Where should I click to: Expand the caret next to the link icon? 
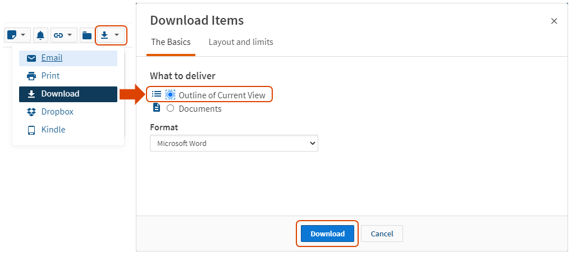click(70, 35)
